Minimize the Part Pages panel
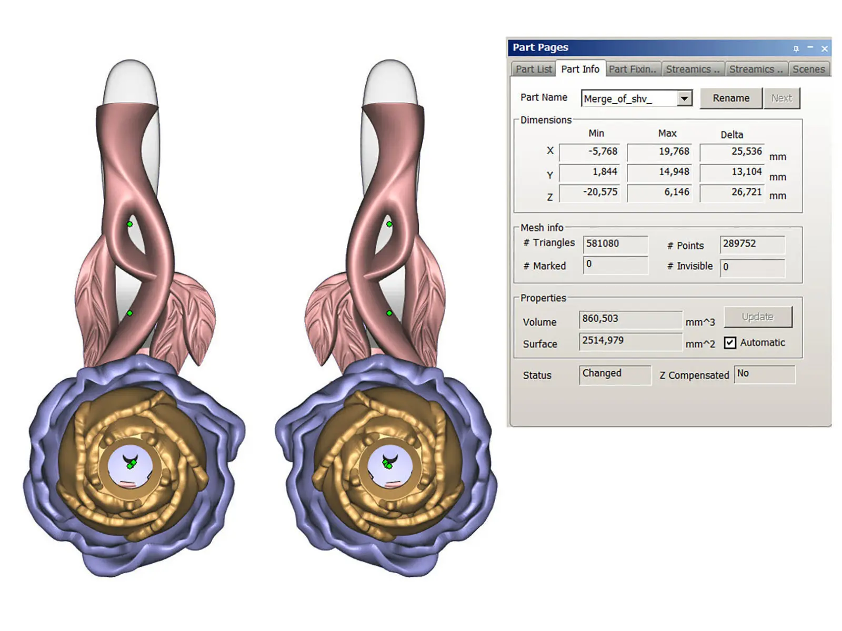Image resolution: width=842 pixels, height=631 pixels. tap(810, 48)
